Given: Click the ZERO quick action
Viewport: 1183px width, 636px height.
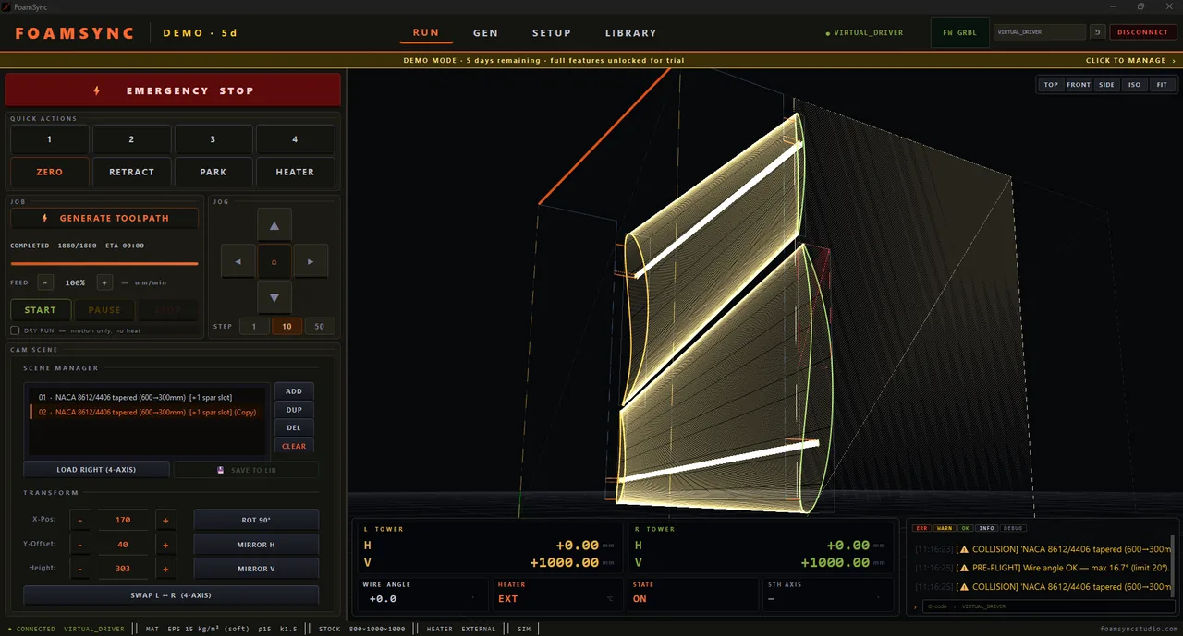Looking at the screenshot, I should tap(50, 172).
